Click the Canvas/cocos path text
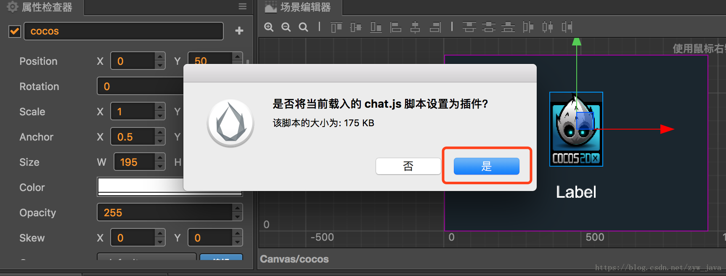The image size is (726, 276). tap(294, 259)
